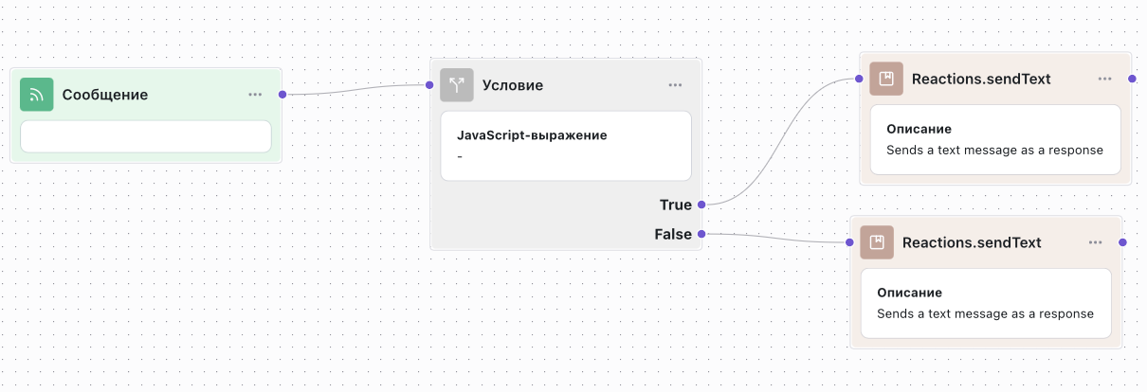Click icon of True-branch Reactions.sendText node
The width and height of the screenshot is (1147, 392).
tap(886, 79)
